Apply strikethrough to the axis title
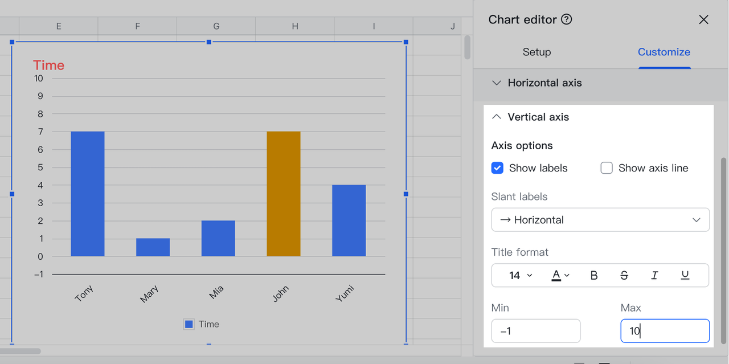 [x=624, y=275]
